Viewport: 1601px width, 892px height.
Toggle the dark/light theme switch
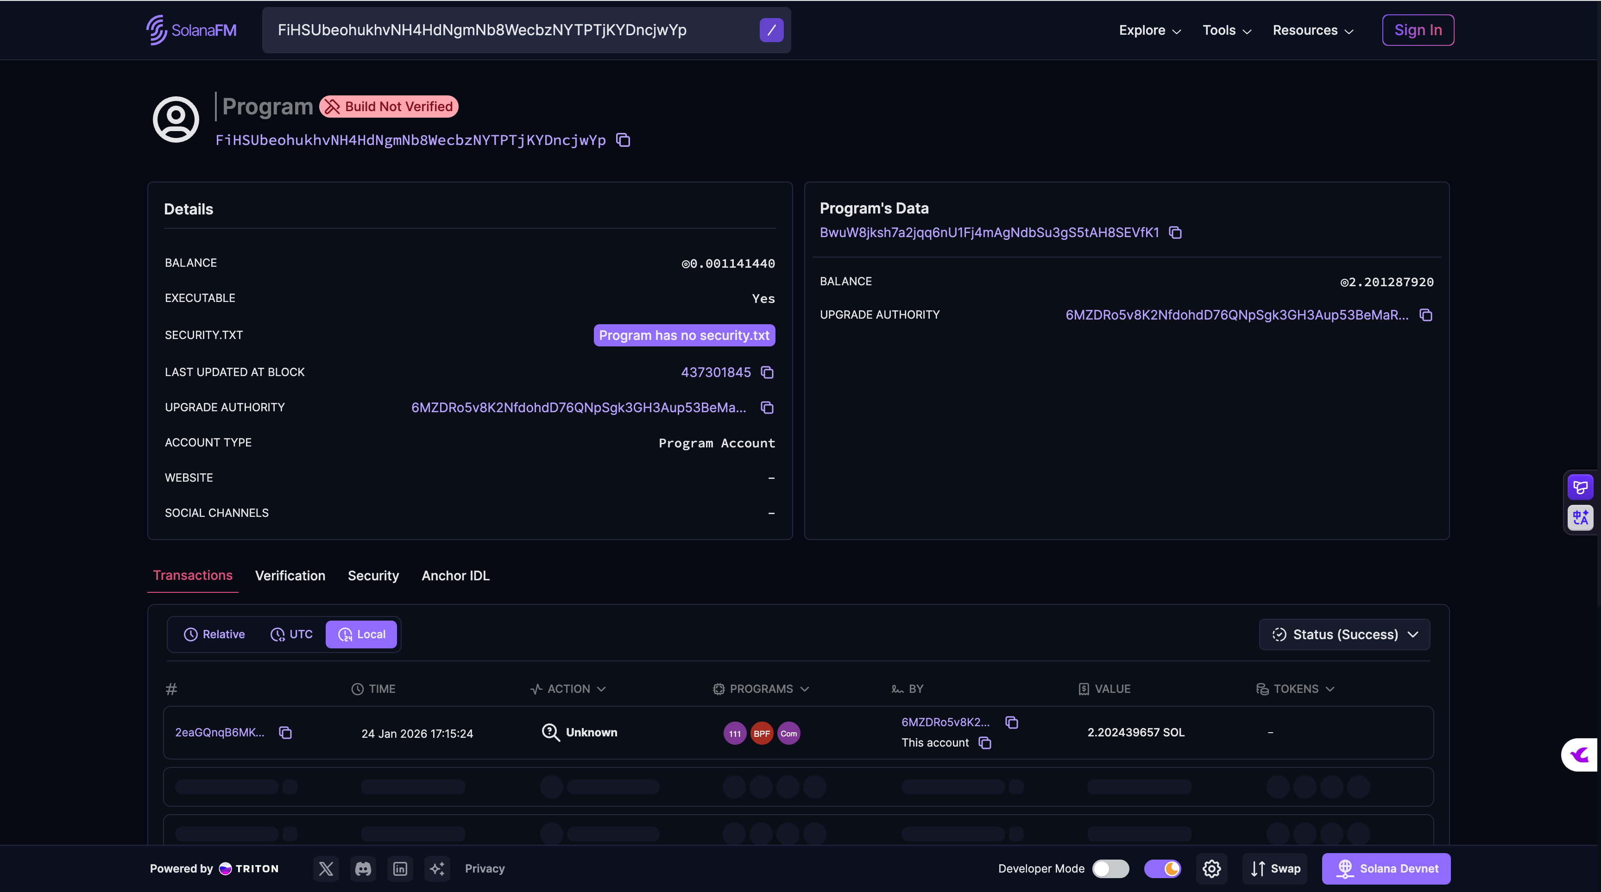[1162, 868]
